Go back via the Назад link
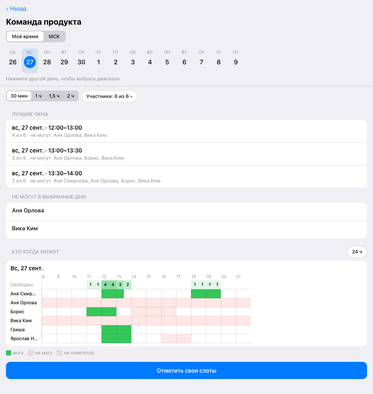Image resolution: width=373 pixels, height=394 pixels. 16,9
